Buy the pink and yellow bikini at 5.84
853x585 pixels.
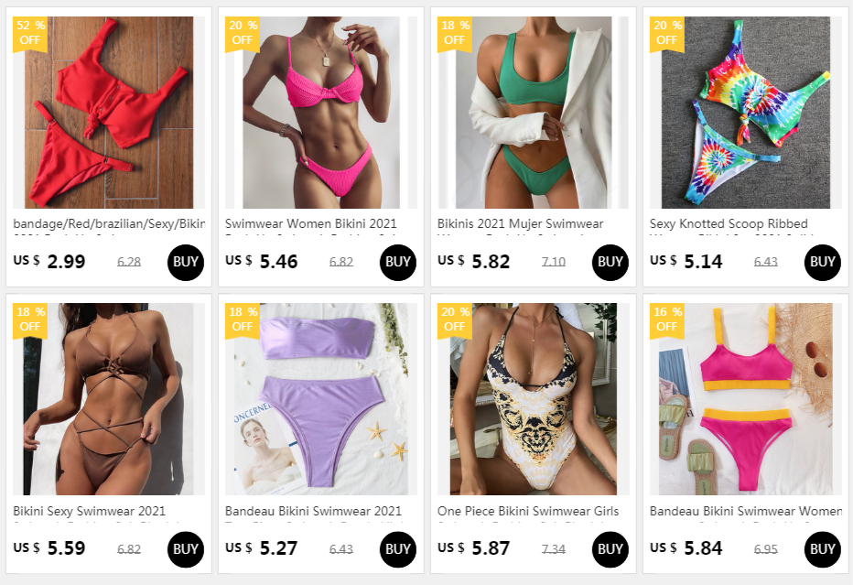click(x=822, y=549)
